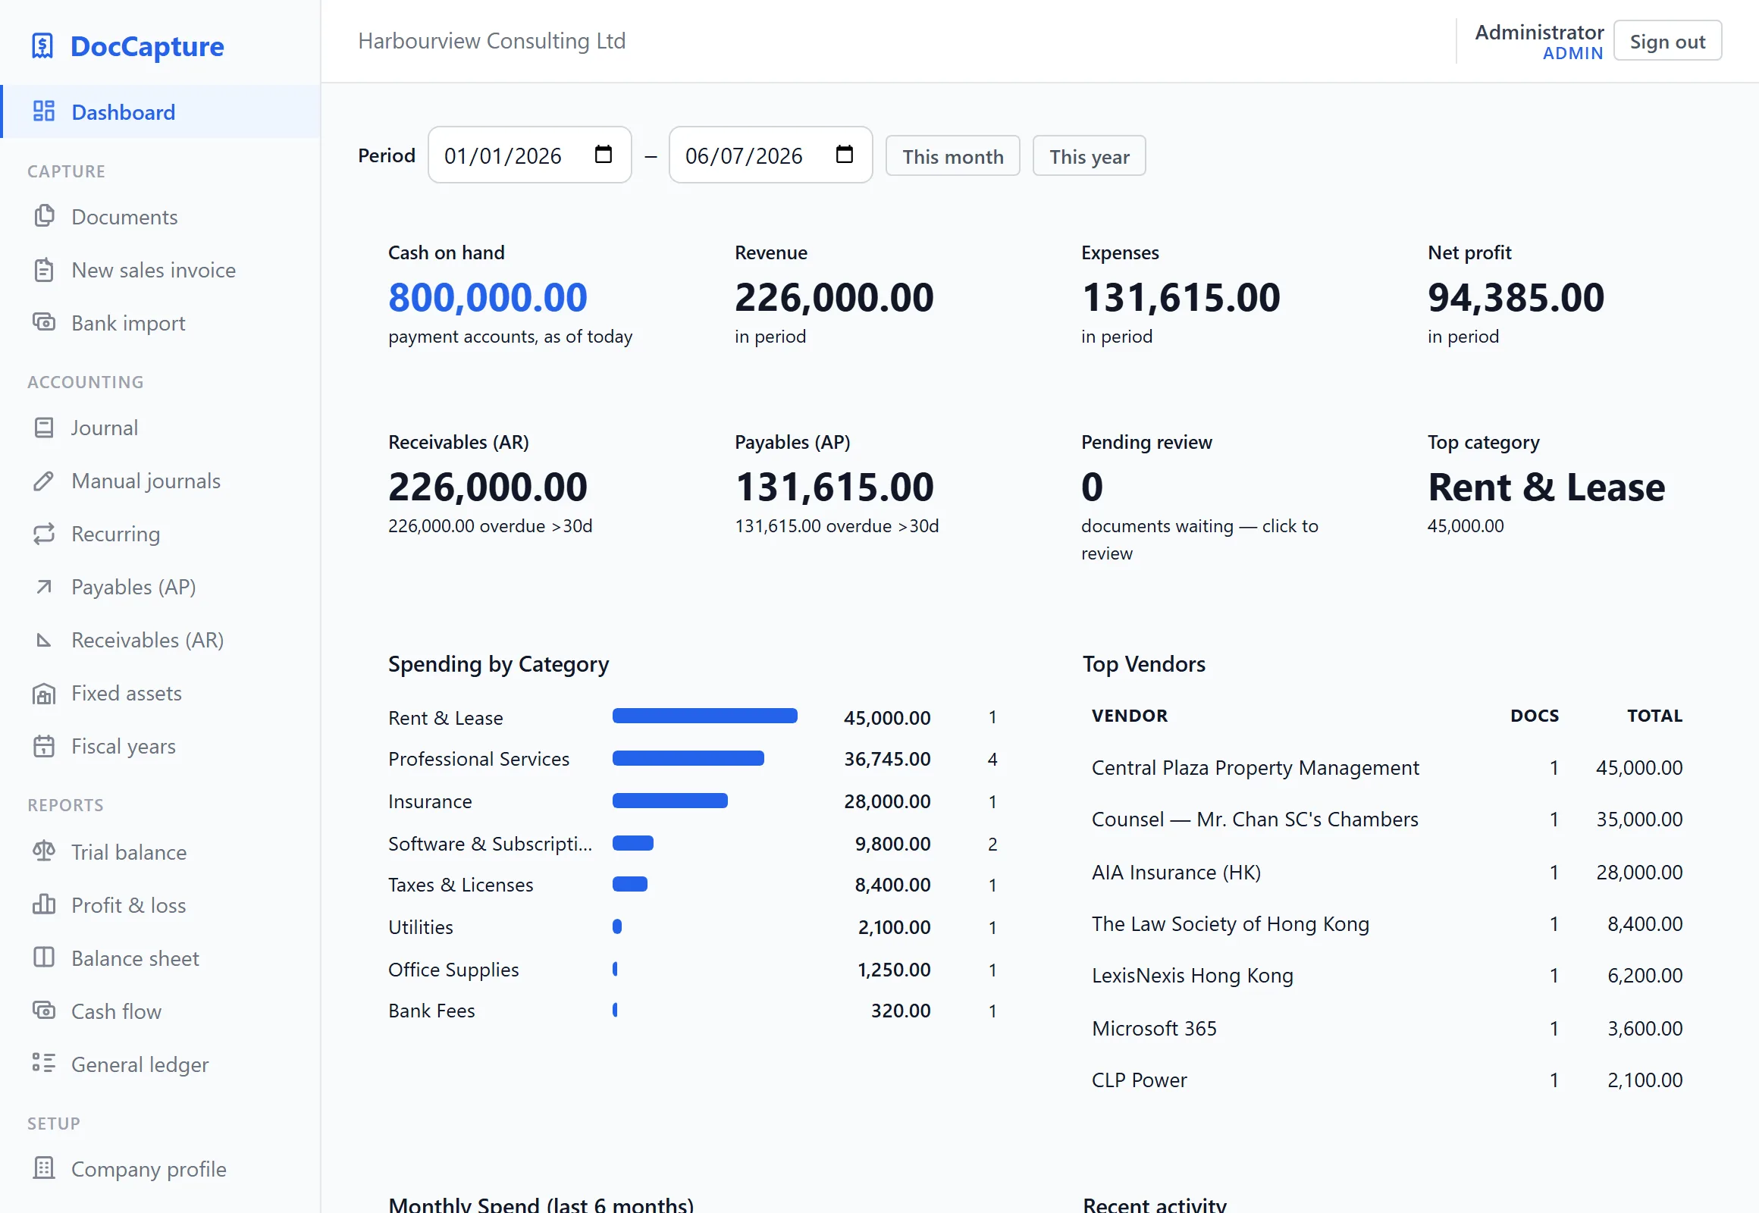Image resolution: width=1759 pixels, height=1213 pixels.
Task: Open Company profile settings
Action: (161, 1169)
